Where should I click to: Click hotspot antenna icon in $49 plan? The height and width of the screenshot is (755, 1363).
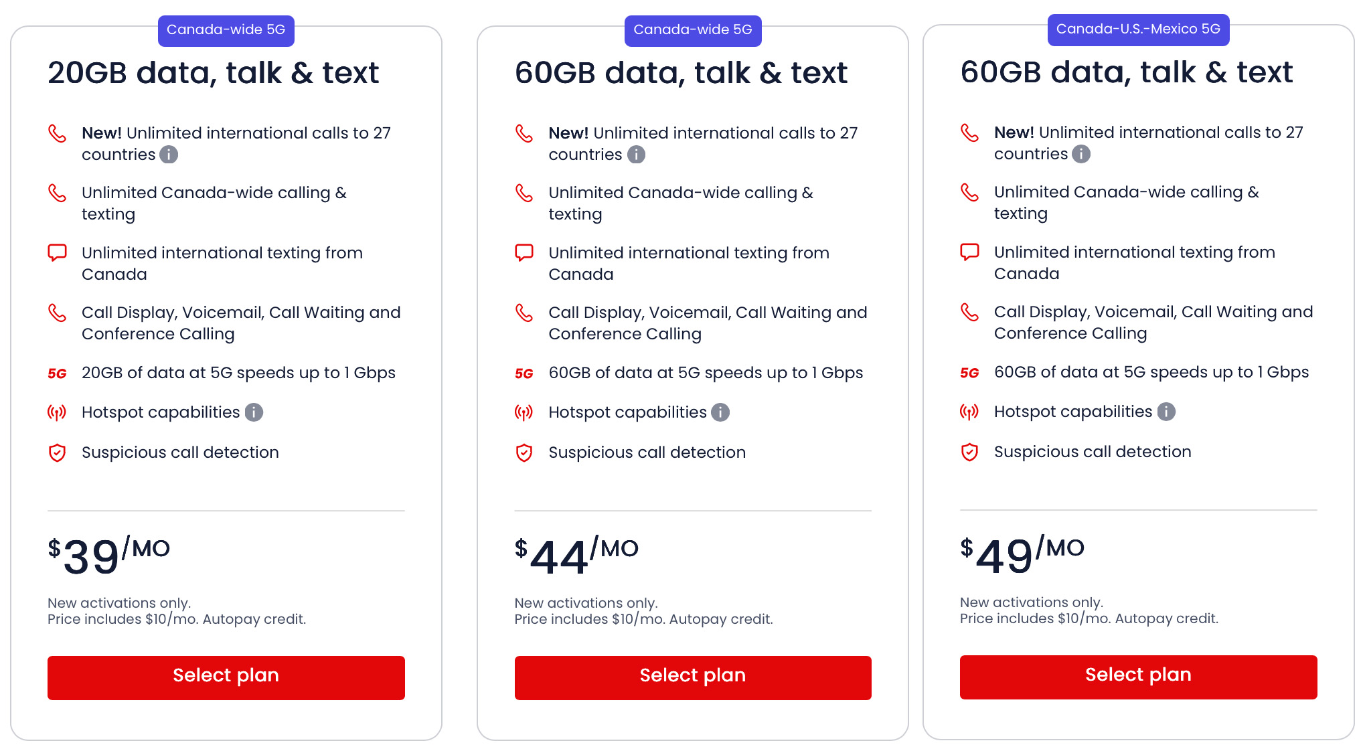click(969, 412)
